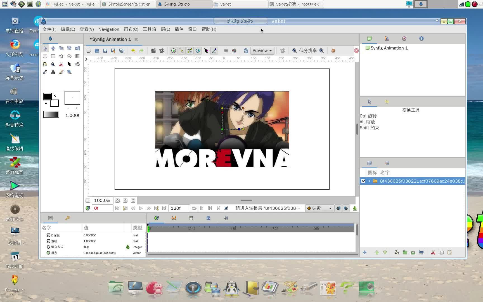Click Save As toolbar icon

(113, 51)
